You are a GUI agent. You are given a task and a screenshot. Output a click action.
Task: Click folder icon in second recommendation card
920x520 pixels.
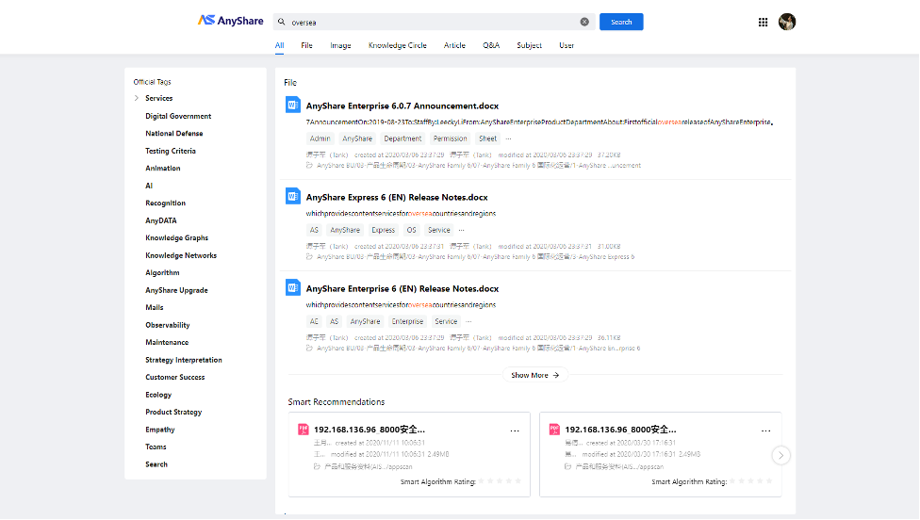pyautogui.click(x=568, y=466)
